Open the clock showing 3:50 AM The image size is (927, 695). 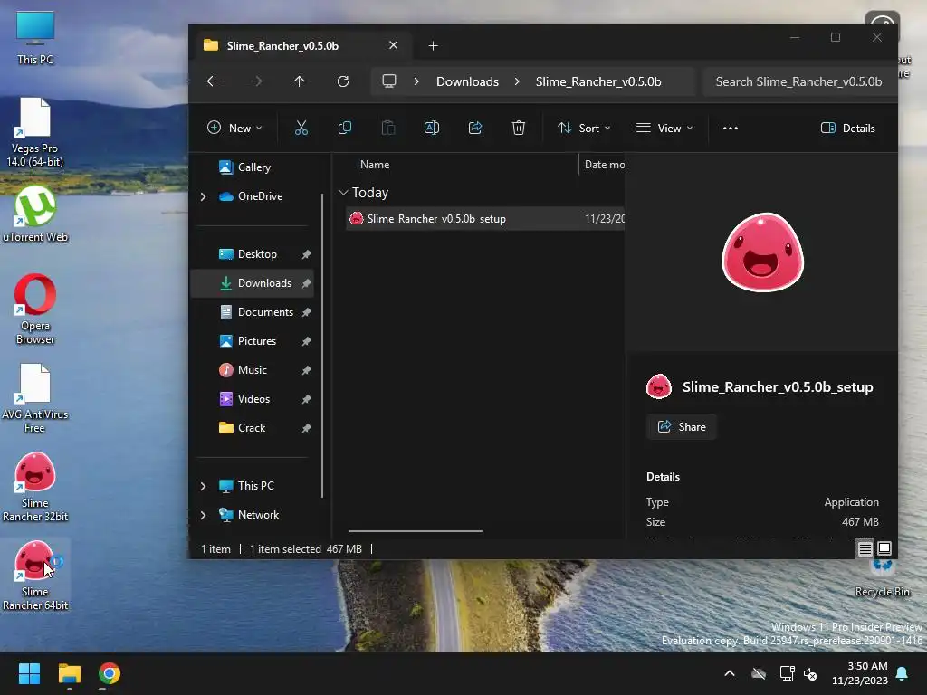860,673
